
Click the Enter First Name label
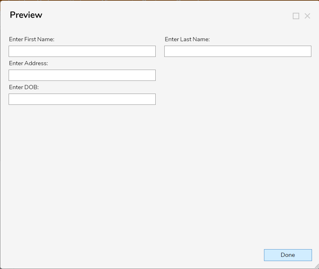pyautogui.click(x=32, y=39)
